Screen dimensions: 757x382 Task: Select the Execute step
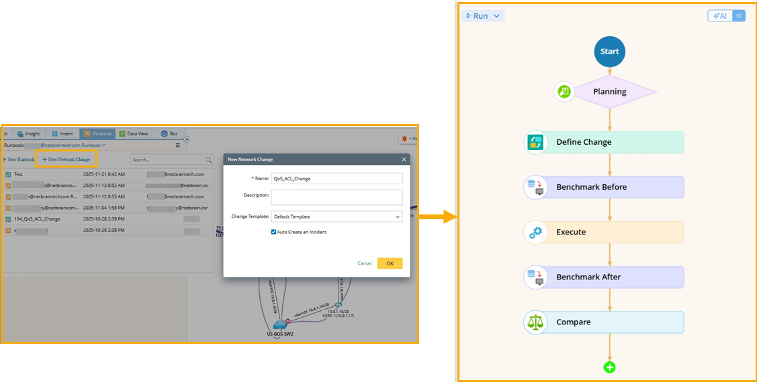point(609,232)
